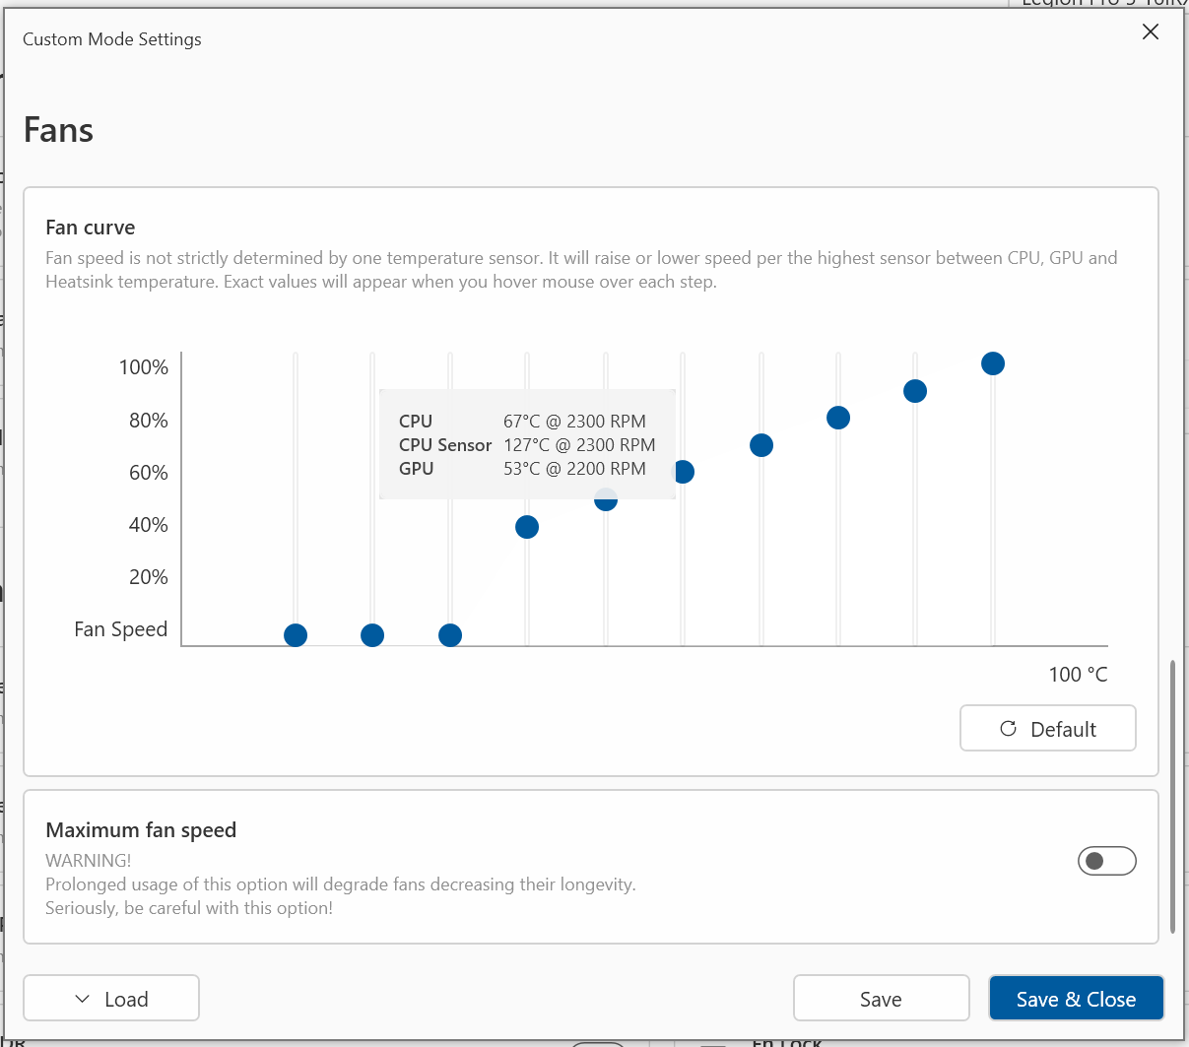Image resolution: width=1189 pixels, height=1047 pixels.
Task: Click the dialog's vertical scrollbar
Action: pyautogui.click(x=1172, y=796)
